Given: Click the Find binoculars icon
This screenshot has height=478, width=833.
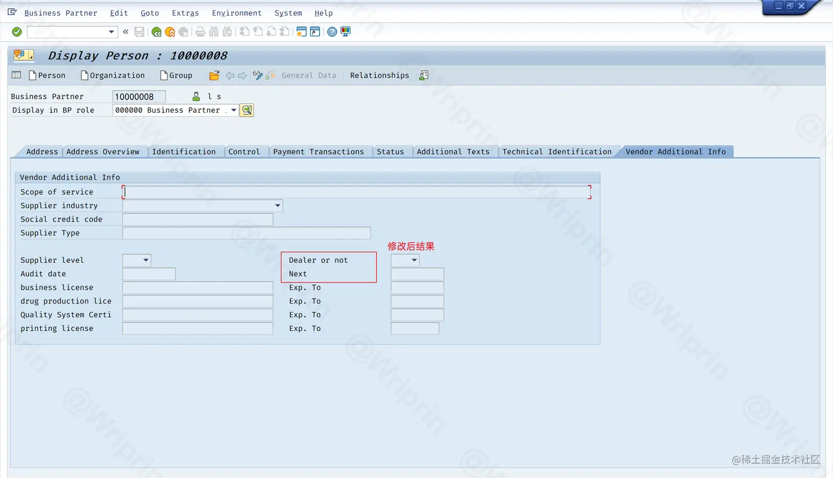Looking at the screenshot, I should (214, 32).
